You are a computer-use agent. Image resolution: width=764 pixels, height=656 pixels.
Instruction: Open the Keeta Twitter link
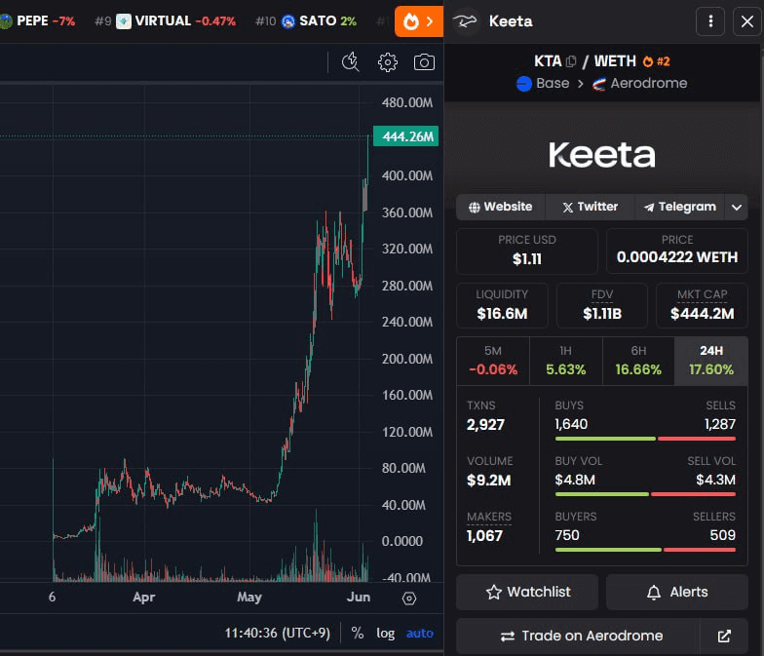click(x=591, y=207)
